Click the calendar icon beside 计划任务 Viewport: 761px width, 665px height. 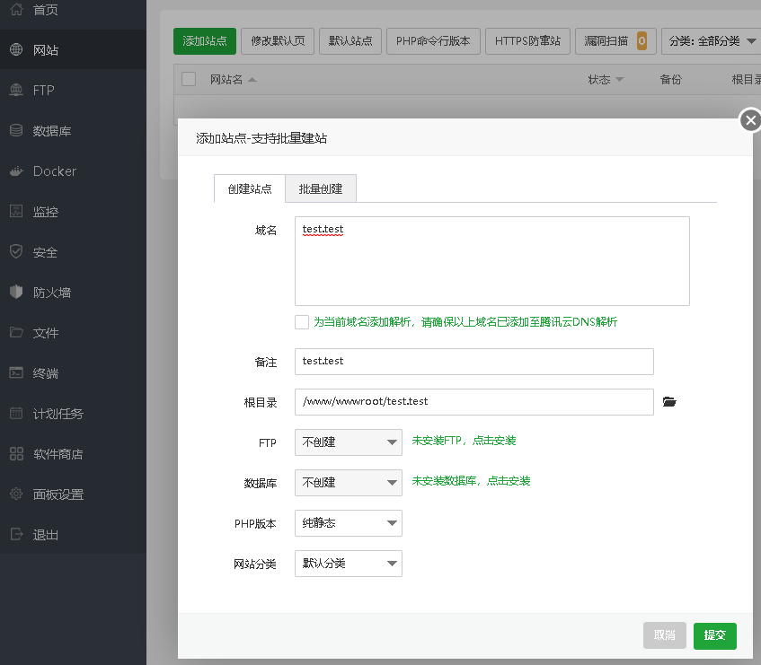(16, 413)
